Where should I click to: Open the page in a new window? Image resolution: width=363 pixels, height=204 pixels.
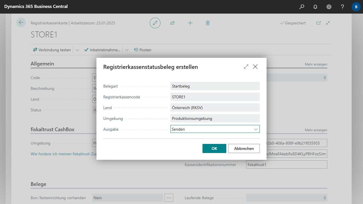(x=318, y=23)
